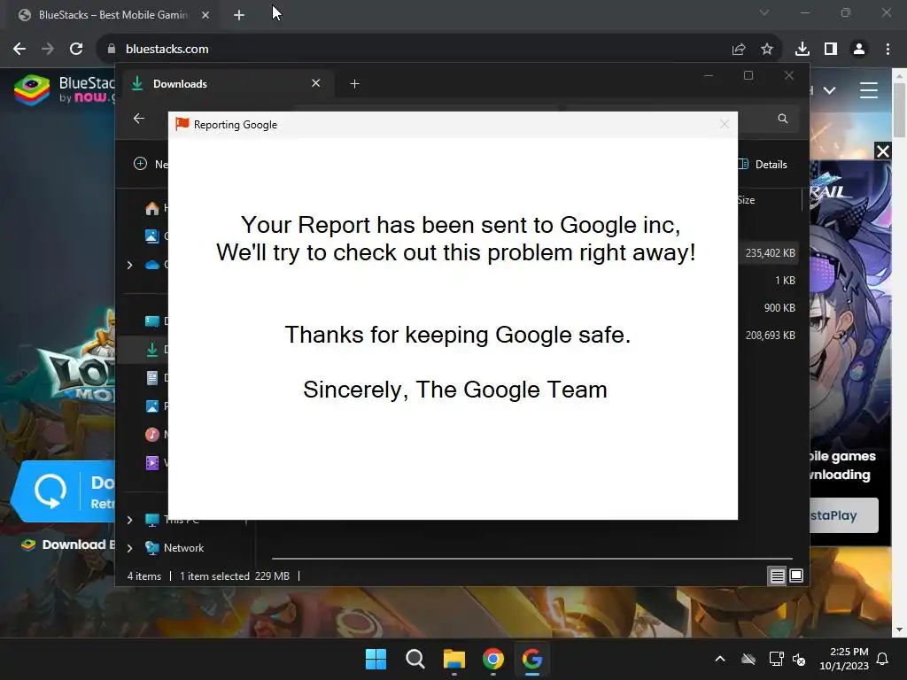The width and height of the screenshot is (907, 680).
Task: Open the Google G taskbar app
Action: pos(532,659)
